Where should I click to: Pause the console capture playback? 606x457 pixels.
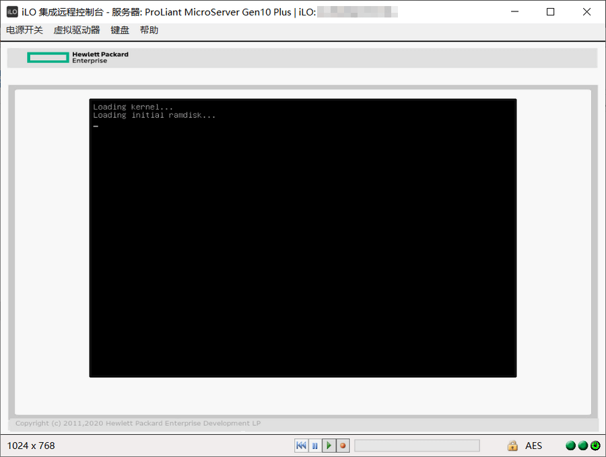315,446
